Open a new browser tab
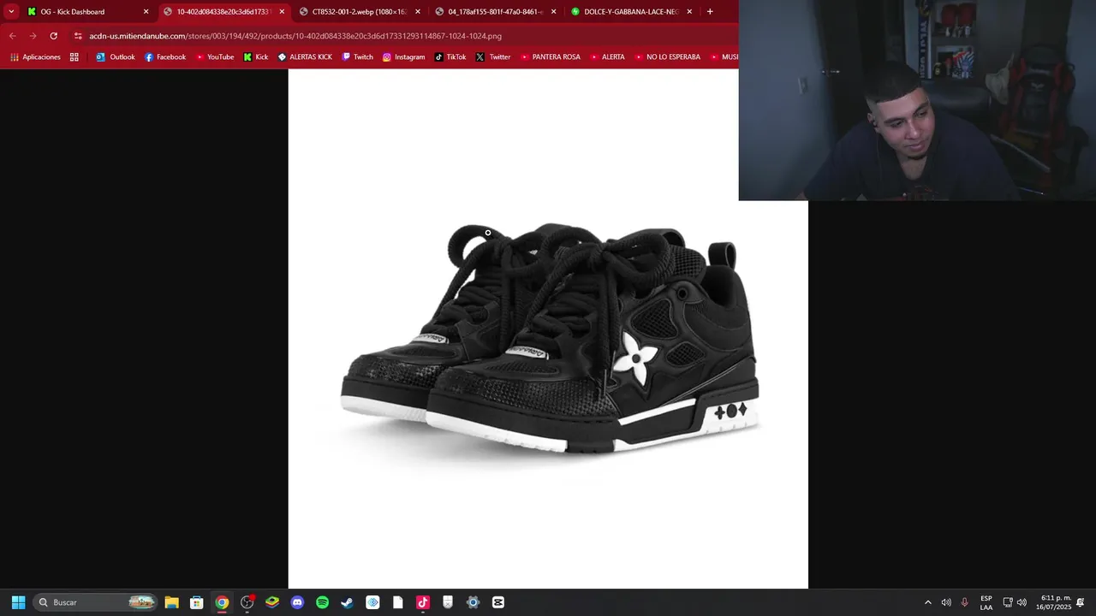1096x616 pixels. coord(710,12)
